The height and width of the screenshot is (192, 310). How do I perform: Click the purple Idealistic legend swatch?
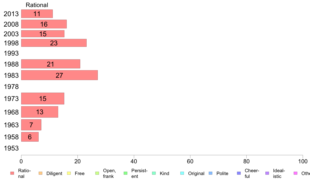267,173
